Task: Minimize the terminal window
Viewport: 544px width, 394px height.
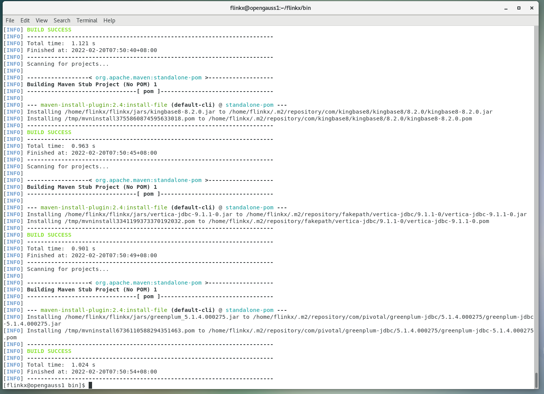Action: point(506,8)
